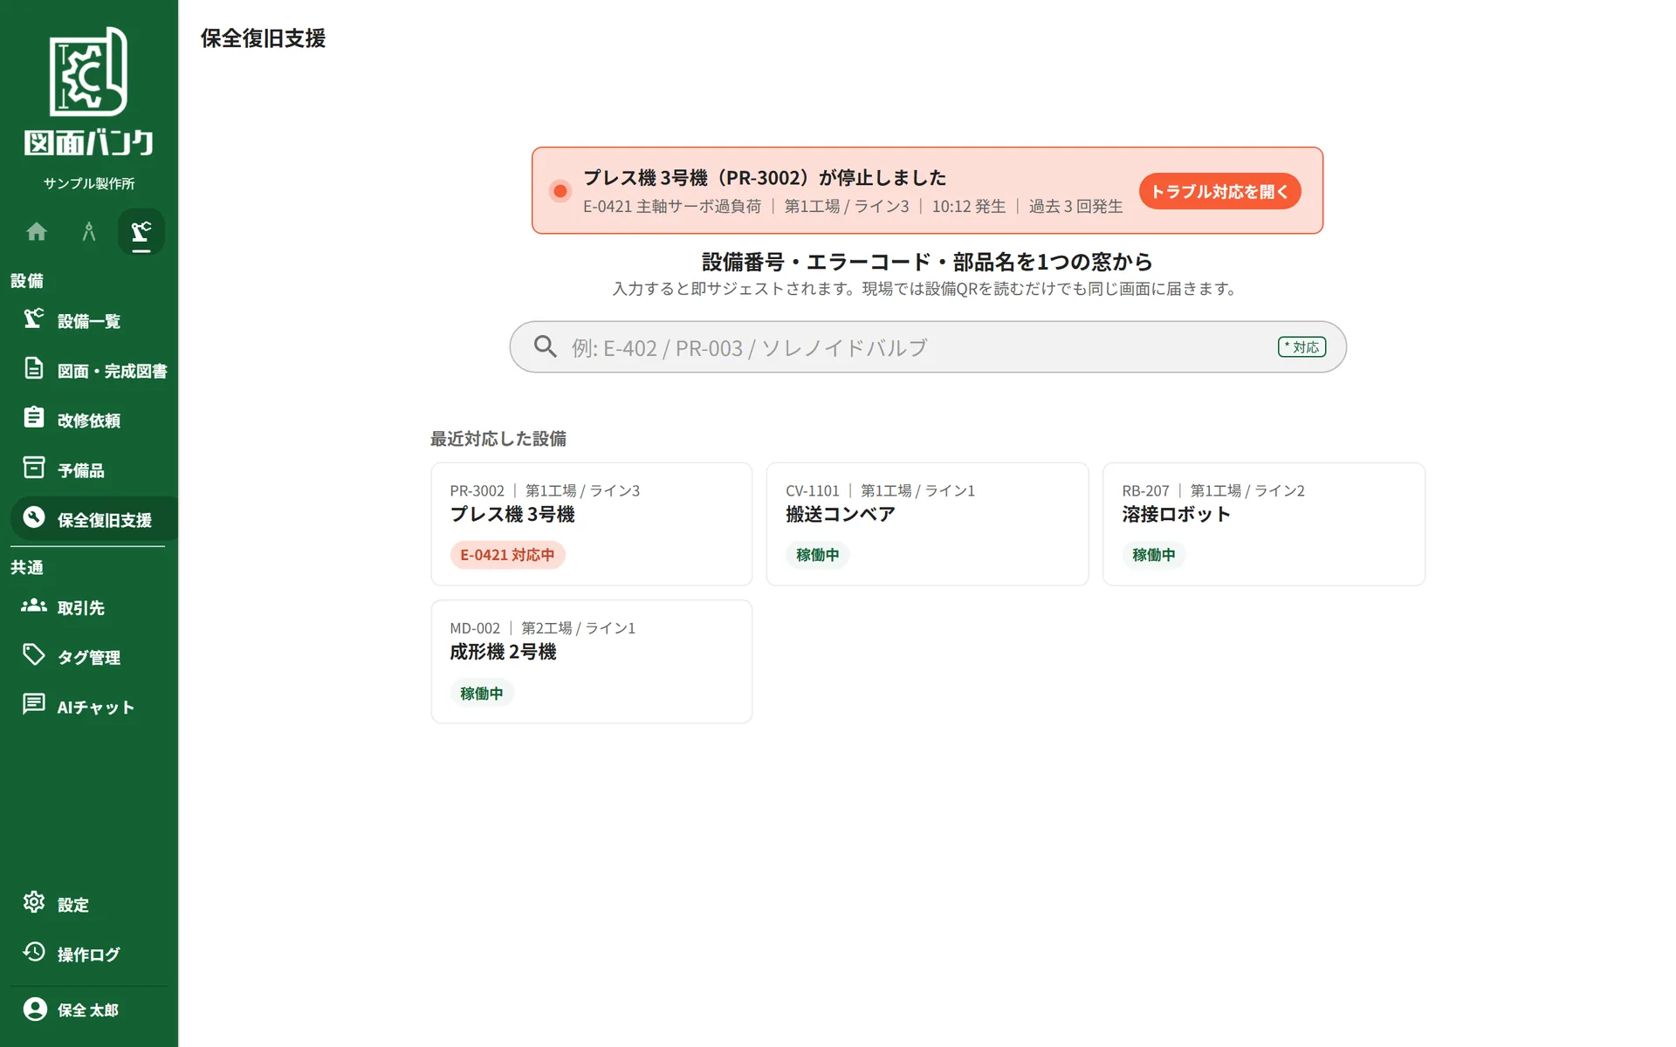View 操作ログ menu item
This screenshot has width=1676, height=1047.
89,955
